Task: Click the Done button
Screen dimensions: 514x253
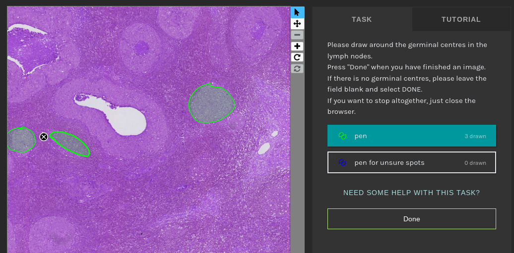Action: coord(412,219)
